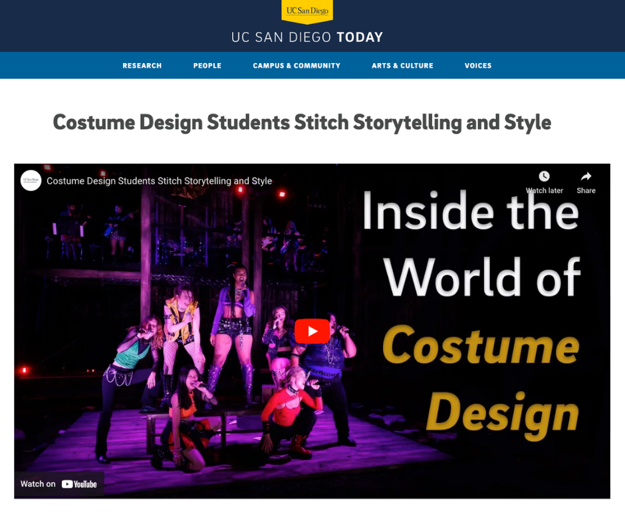
Task: Click the Inside the World of Costume Design thumbnail
Action: (x=312, y=331)
